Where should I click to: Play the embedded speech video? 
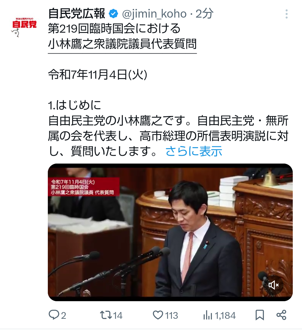(170, 232)
